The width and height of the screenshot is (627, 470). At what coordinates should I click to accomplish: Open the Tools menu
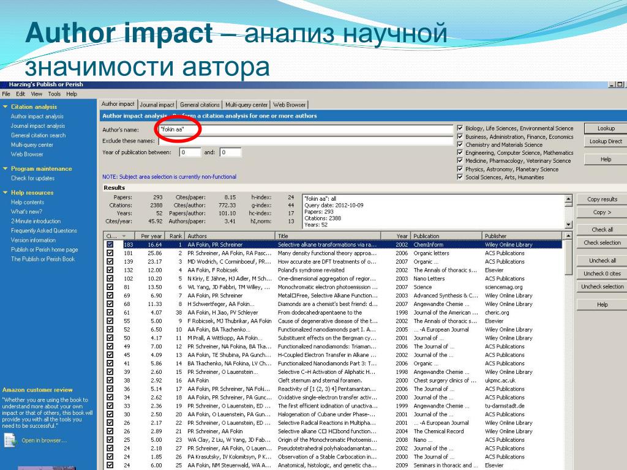(54, 94)
